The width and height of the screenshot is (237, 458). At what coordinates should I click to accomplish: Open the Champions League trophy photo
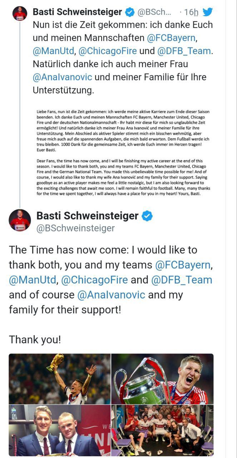163,379
